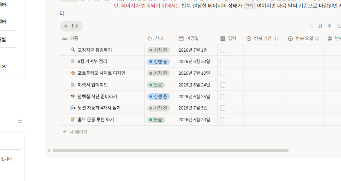This screenshot has width=341, height=181.
Task: Open 시작 전 status of 노션 자동화 4차시 듣기
Action: tap(158, 108)
